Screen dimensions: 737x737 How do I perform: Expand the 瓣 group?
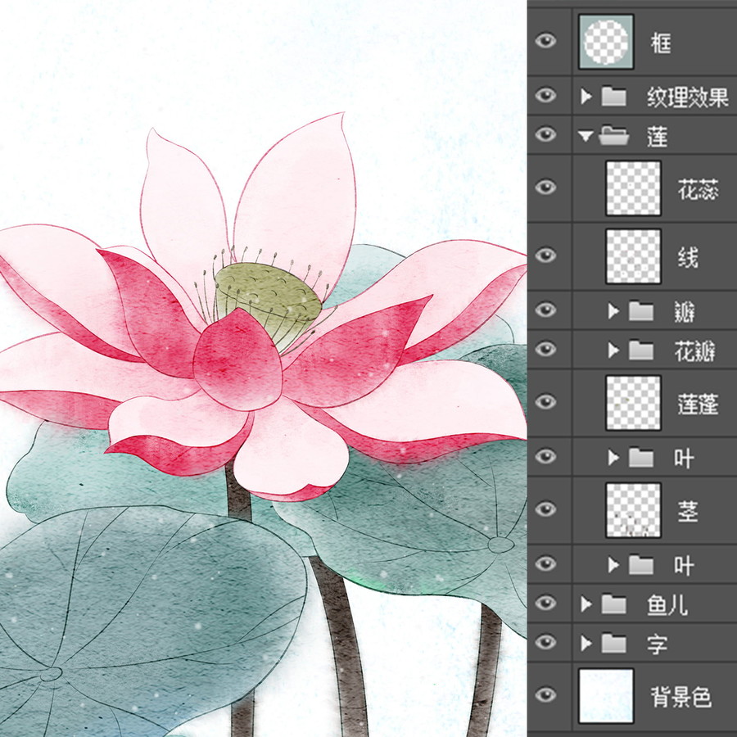click(x=613, y=310)
